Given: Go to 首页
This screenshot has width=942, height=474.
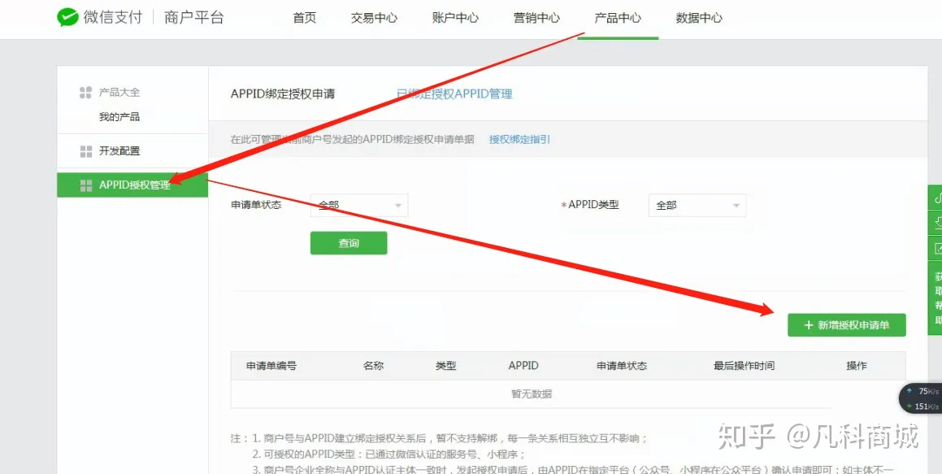Looking at the screenshot, I should 304,17.
